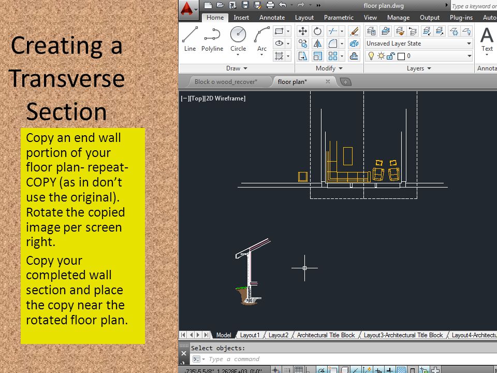497x373 pixels.
Task: Toggle Infer Constraints in status bar
Action: (276, 370)
